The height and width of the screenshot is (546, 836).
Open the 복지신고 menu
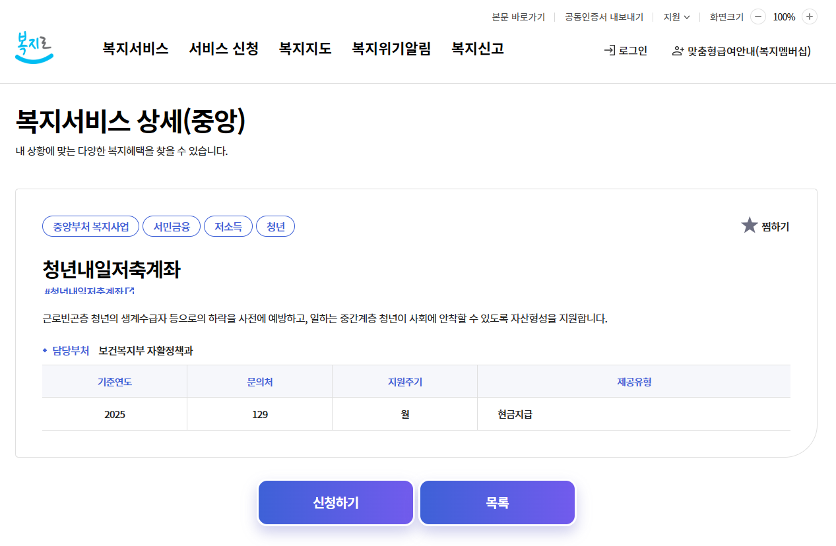478,48
